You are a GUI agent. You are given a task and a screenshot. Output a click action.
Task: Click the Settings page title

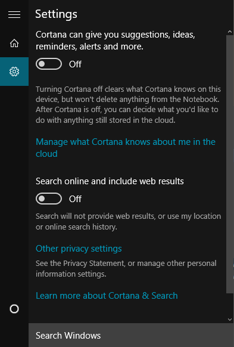click(x=57, y=14)
